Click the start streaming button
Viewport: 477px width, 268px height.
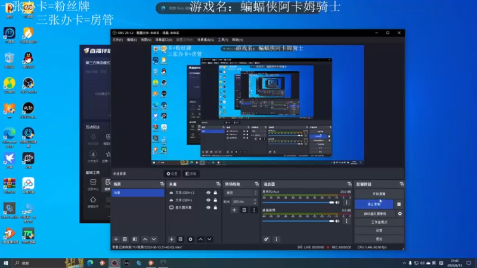(379, 194)
